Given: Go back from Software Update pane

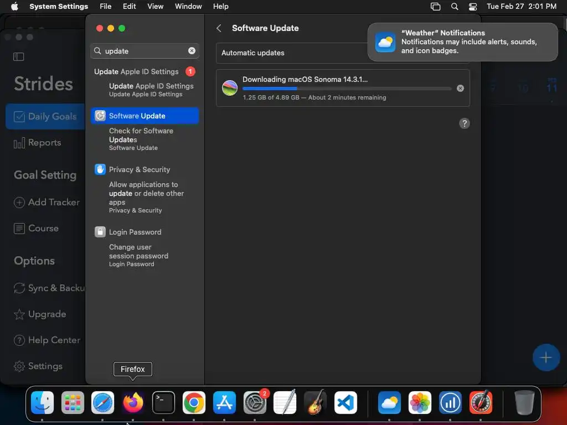Looking at the screenshot, I should 219,28.
